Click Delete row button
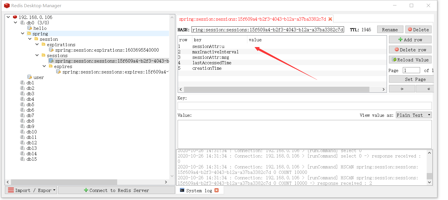448x200 pixels. click(410, 50)
